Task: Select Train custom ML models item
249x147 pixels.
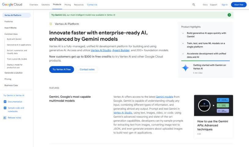Action: (17, 59)
